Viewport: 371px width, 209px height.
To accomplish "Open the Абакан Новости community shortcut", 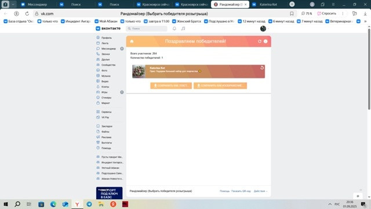I will [x=110, y=179].
